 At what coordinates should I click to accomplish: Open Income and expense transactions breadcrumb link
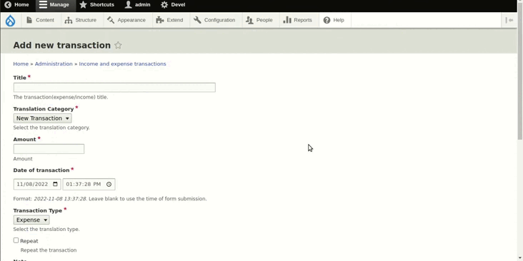click(122, 63)
